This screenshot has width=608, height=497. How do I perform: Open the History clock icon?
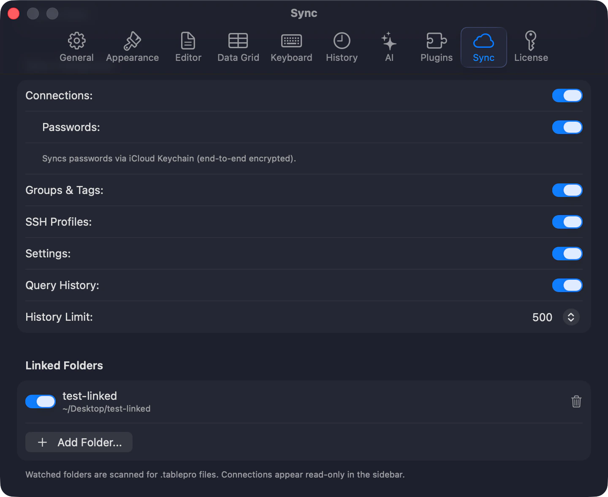[x=342, y=41]
